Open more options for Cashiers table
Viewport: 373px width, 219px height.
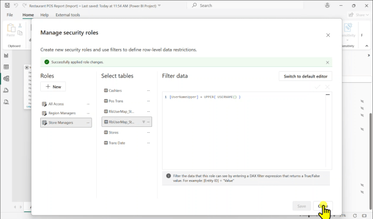149,91
